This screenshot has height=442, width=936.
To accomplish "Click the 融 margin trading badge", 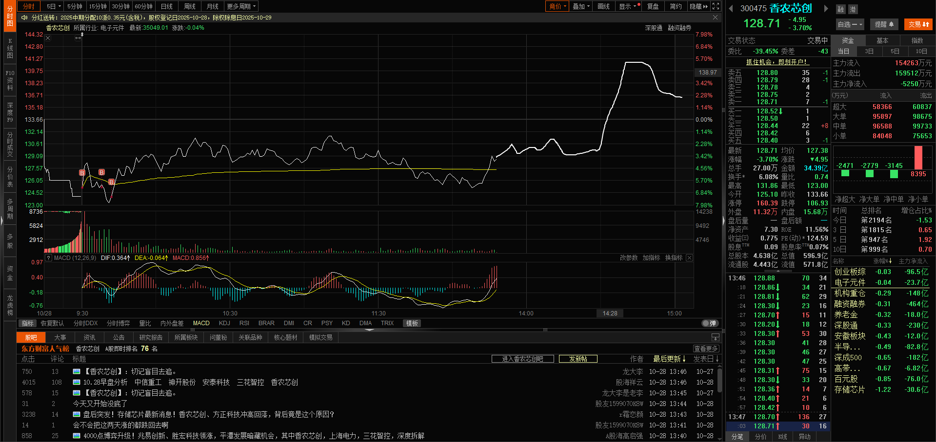I will (x=840, y=9).
